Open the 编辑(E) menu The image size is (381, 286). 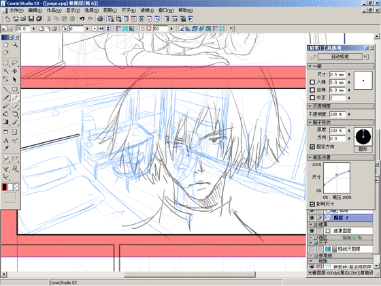[x=35, y=10]
